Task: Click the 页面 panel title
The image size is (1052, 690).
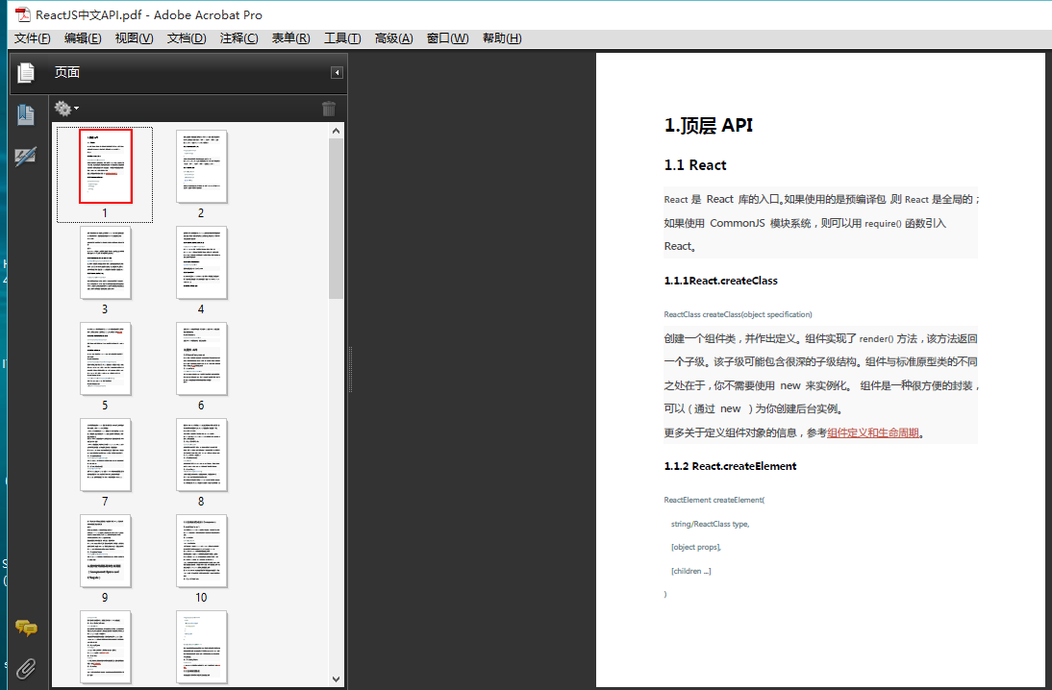Action: 67,72
